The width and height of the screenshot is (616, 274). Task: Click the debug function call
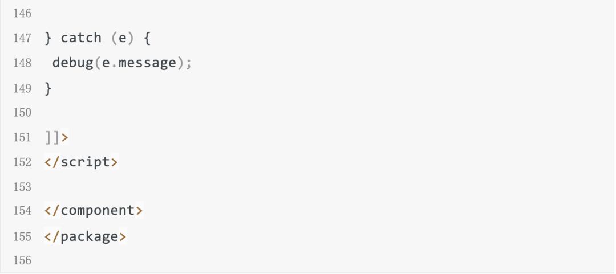(68, 63)
